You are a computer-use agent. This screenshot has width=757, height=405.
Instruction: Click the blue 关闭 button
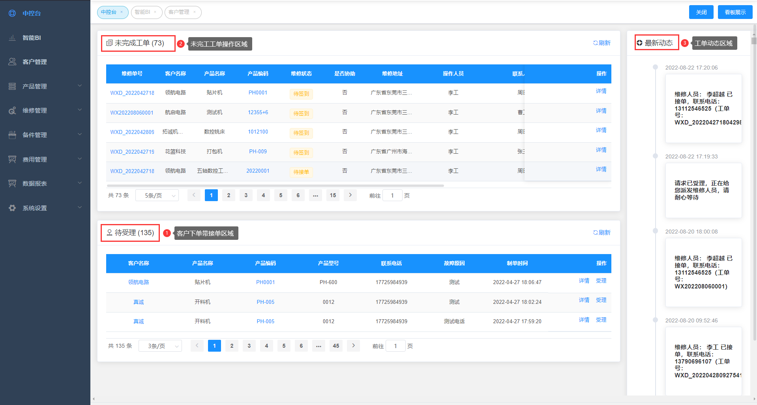click(701, 12)
